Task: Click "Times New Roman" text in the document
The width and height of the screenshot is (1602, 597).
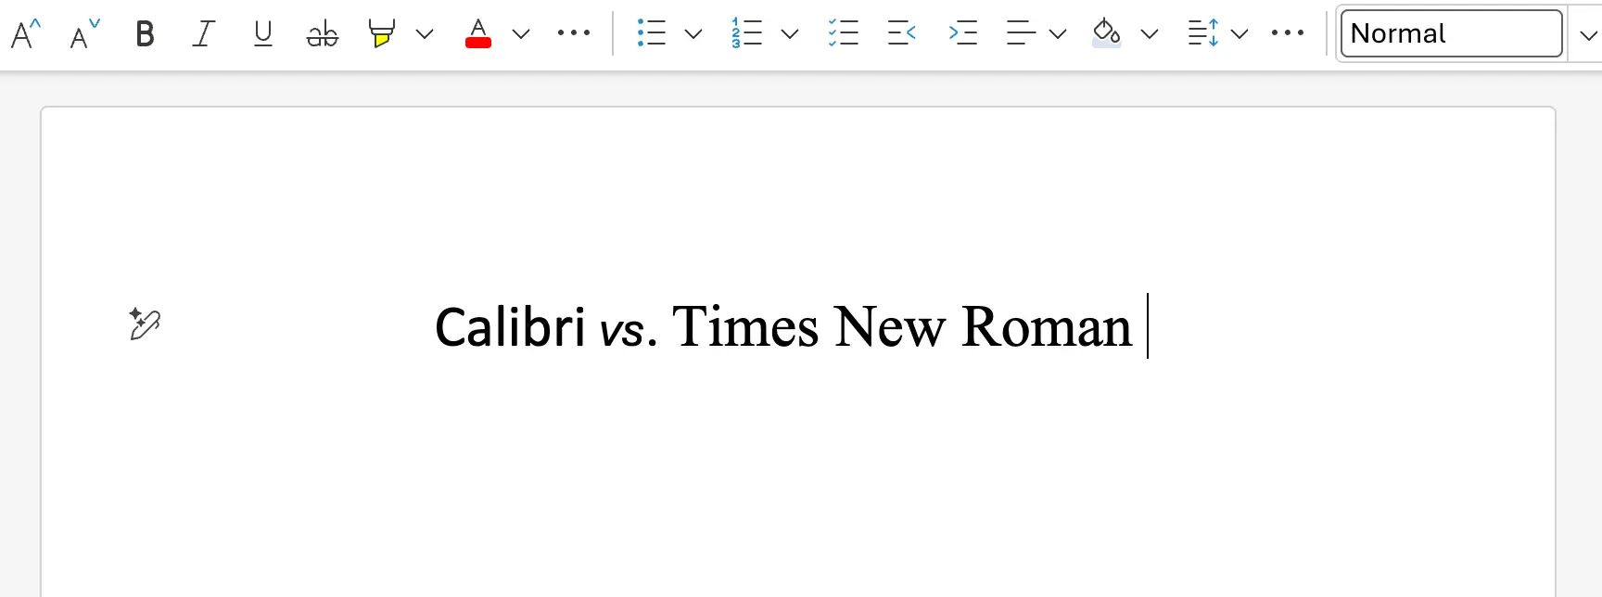Action: click(x=902, y=326)
